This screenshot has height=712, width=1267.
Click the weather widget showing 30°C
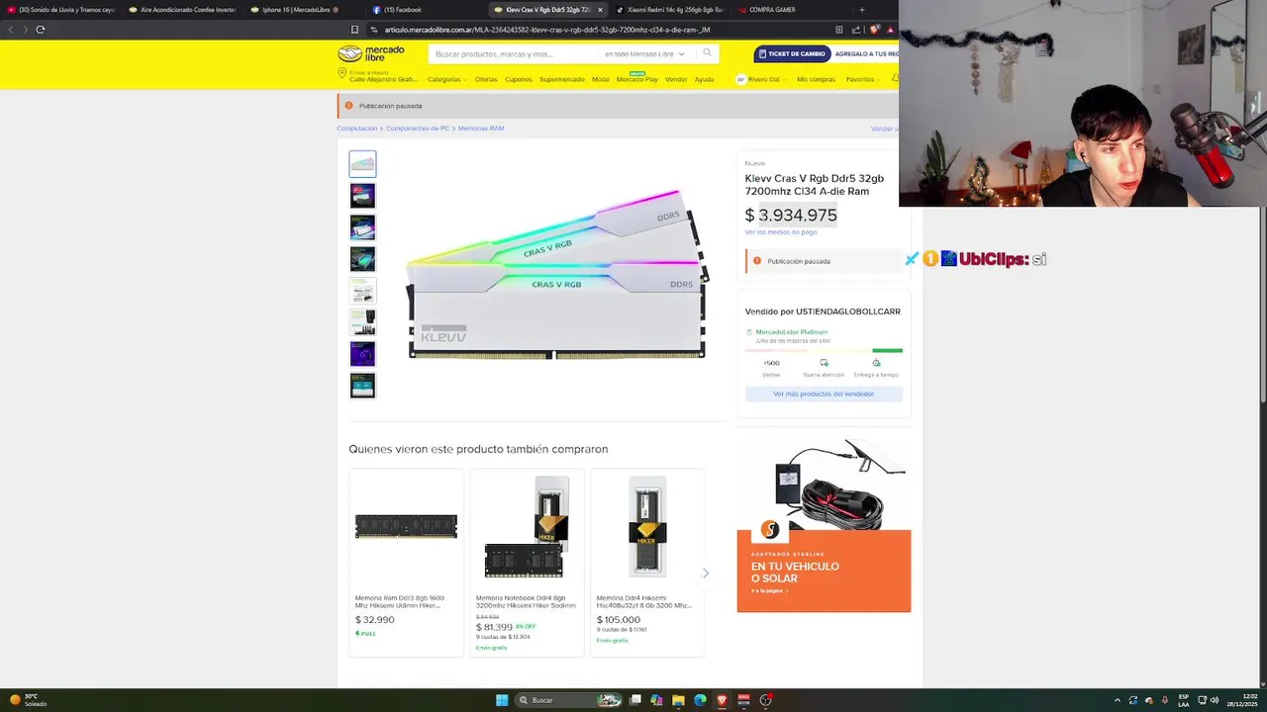click(x=28, y=700)
